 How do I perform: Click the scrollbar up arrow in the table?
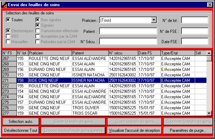tap(209, 53)
